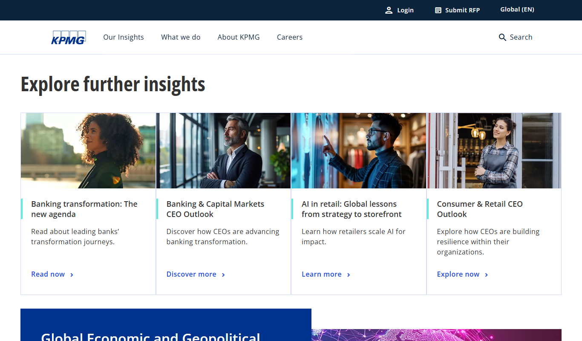Click title AI in retail: Global lessons
Screen dimensions: 582x341
pyautogui.click(x=352, y=209)
